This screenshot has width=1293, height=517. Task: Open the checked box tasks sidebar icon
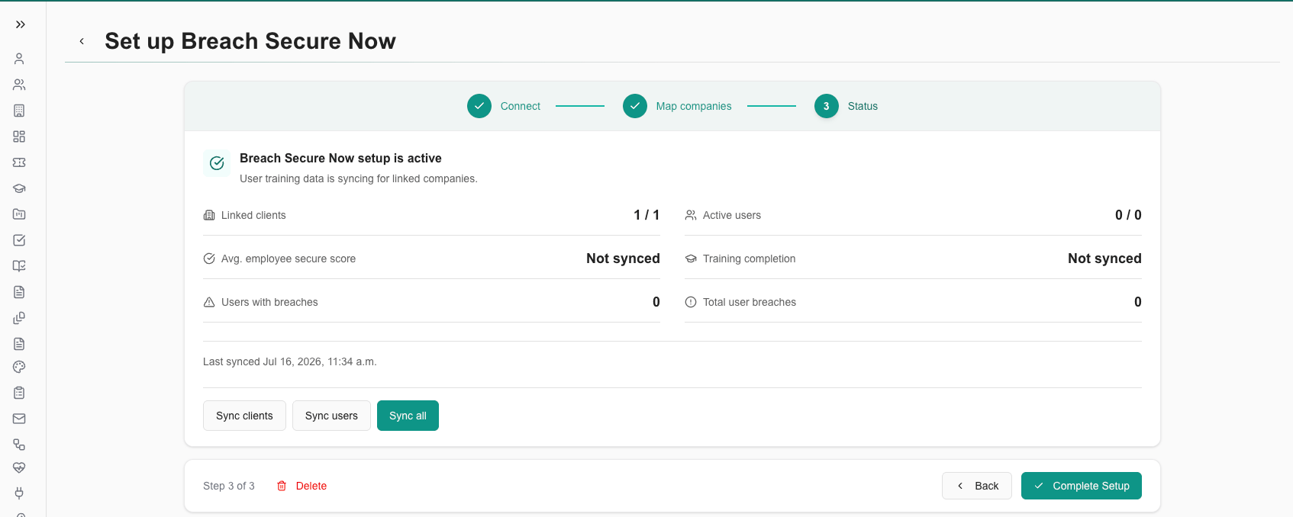[19, 240]
